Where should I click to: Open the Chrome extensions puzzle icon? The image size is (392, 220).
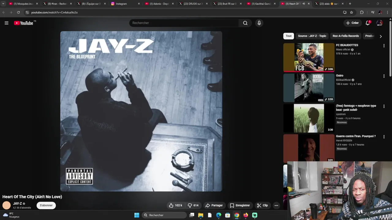pyautogui.click(x=362, y=12)
